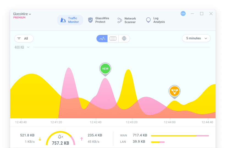Image resolution: width=226 pixels, height=148 pixels.
Task: Click the pink upload arrow icon
Action: click(x=81, y=139)
